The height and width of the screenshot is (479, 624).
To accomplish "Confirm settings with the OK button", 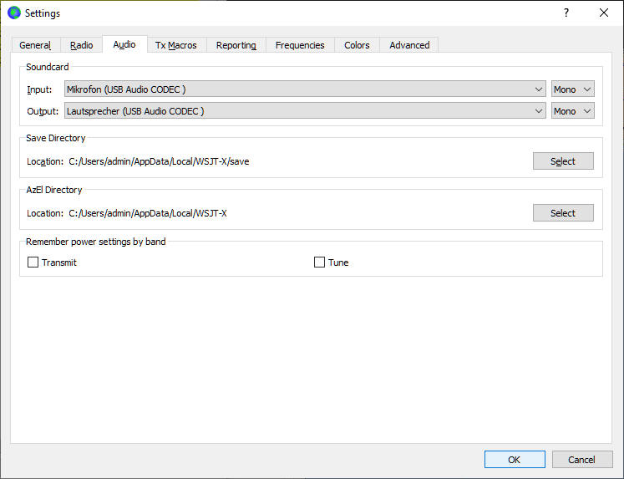I will click(x=515, y=460).
